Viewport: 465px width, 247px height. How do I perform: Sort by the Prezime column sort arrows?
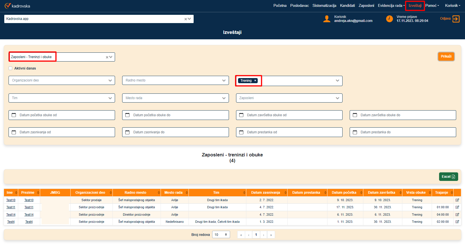38,193
